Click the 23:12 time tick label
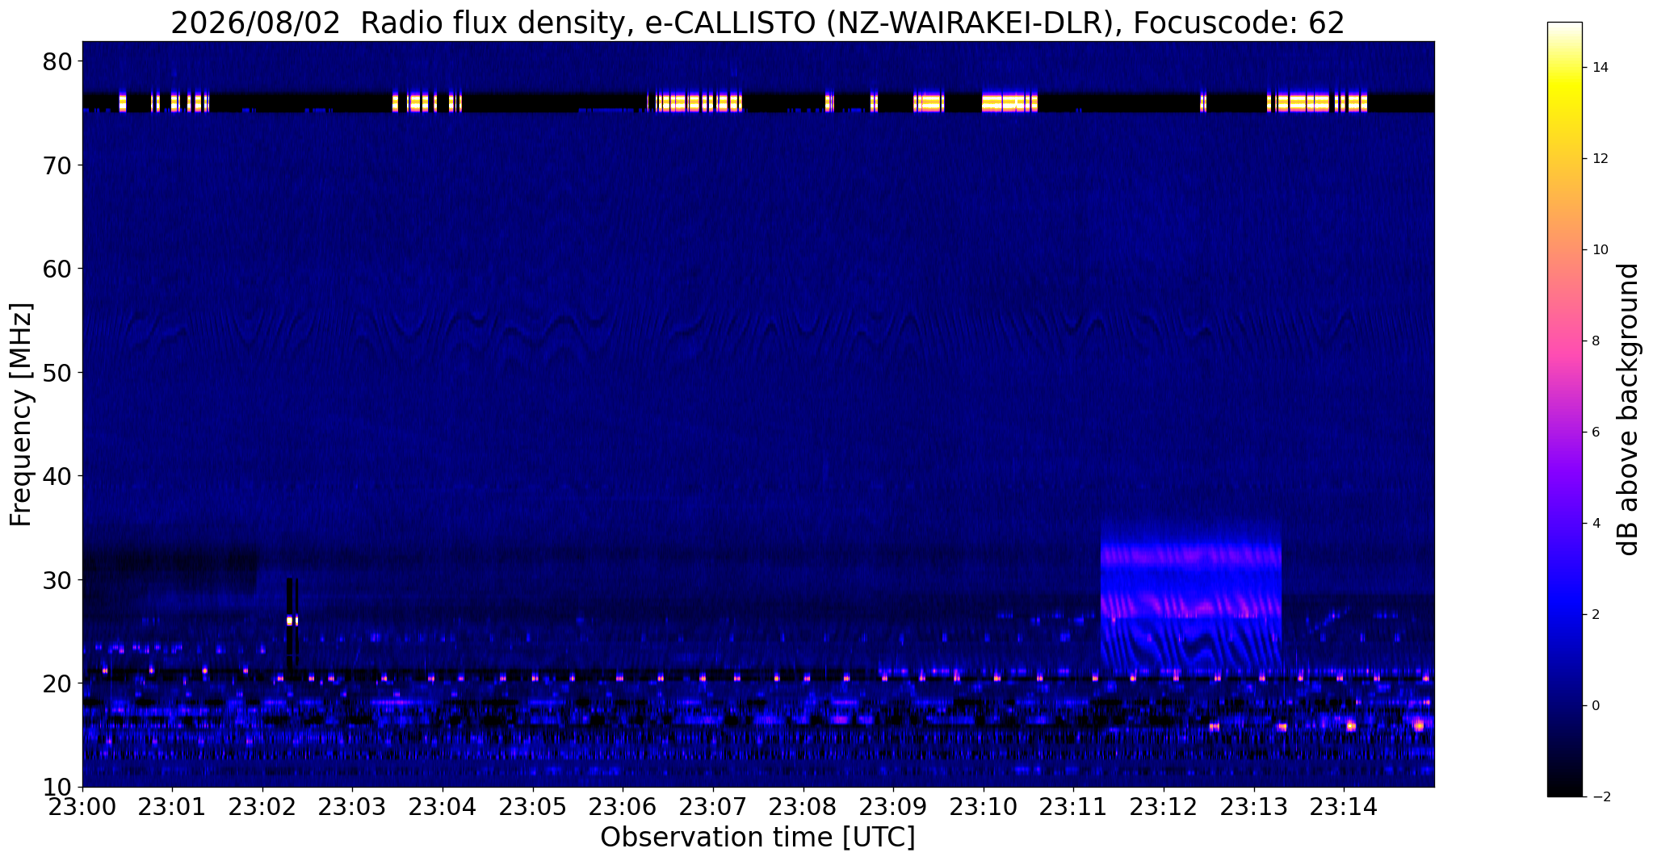This screenshot has height=861, width=1653. [1164, 806]
